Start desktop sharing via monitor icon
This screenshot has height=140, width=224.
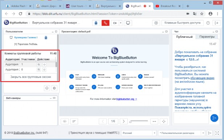pyautogui.click(x=128, y=23)
